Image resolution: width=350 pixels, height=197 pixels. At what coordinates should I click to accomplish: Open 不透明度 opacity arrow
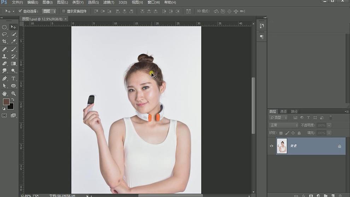point(329,125)
